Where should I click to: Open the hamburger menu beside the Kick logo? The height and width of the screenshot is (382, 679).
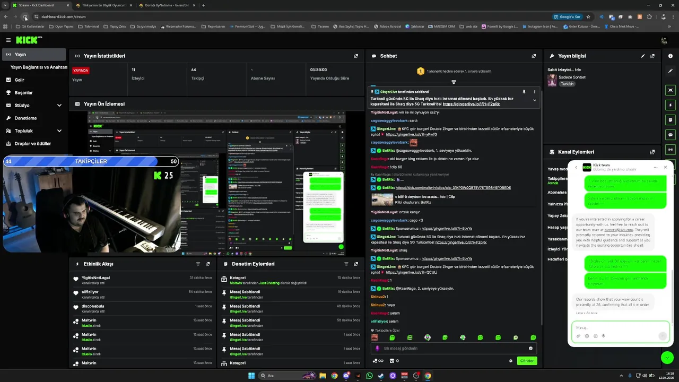click(x=8, y=40)
